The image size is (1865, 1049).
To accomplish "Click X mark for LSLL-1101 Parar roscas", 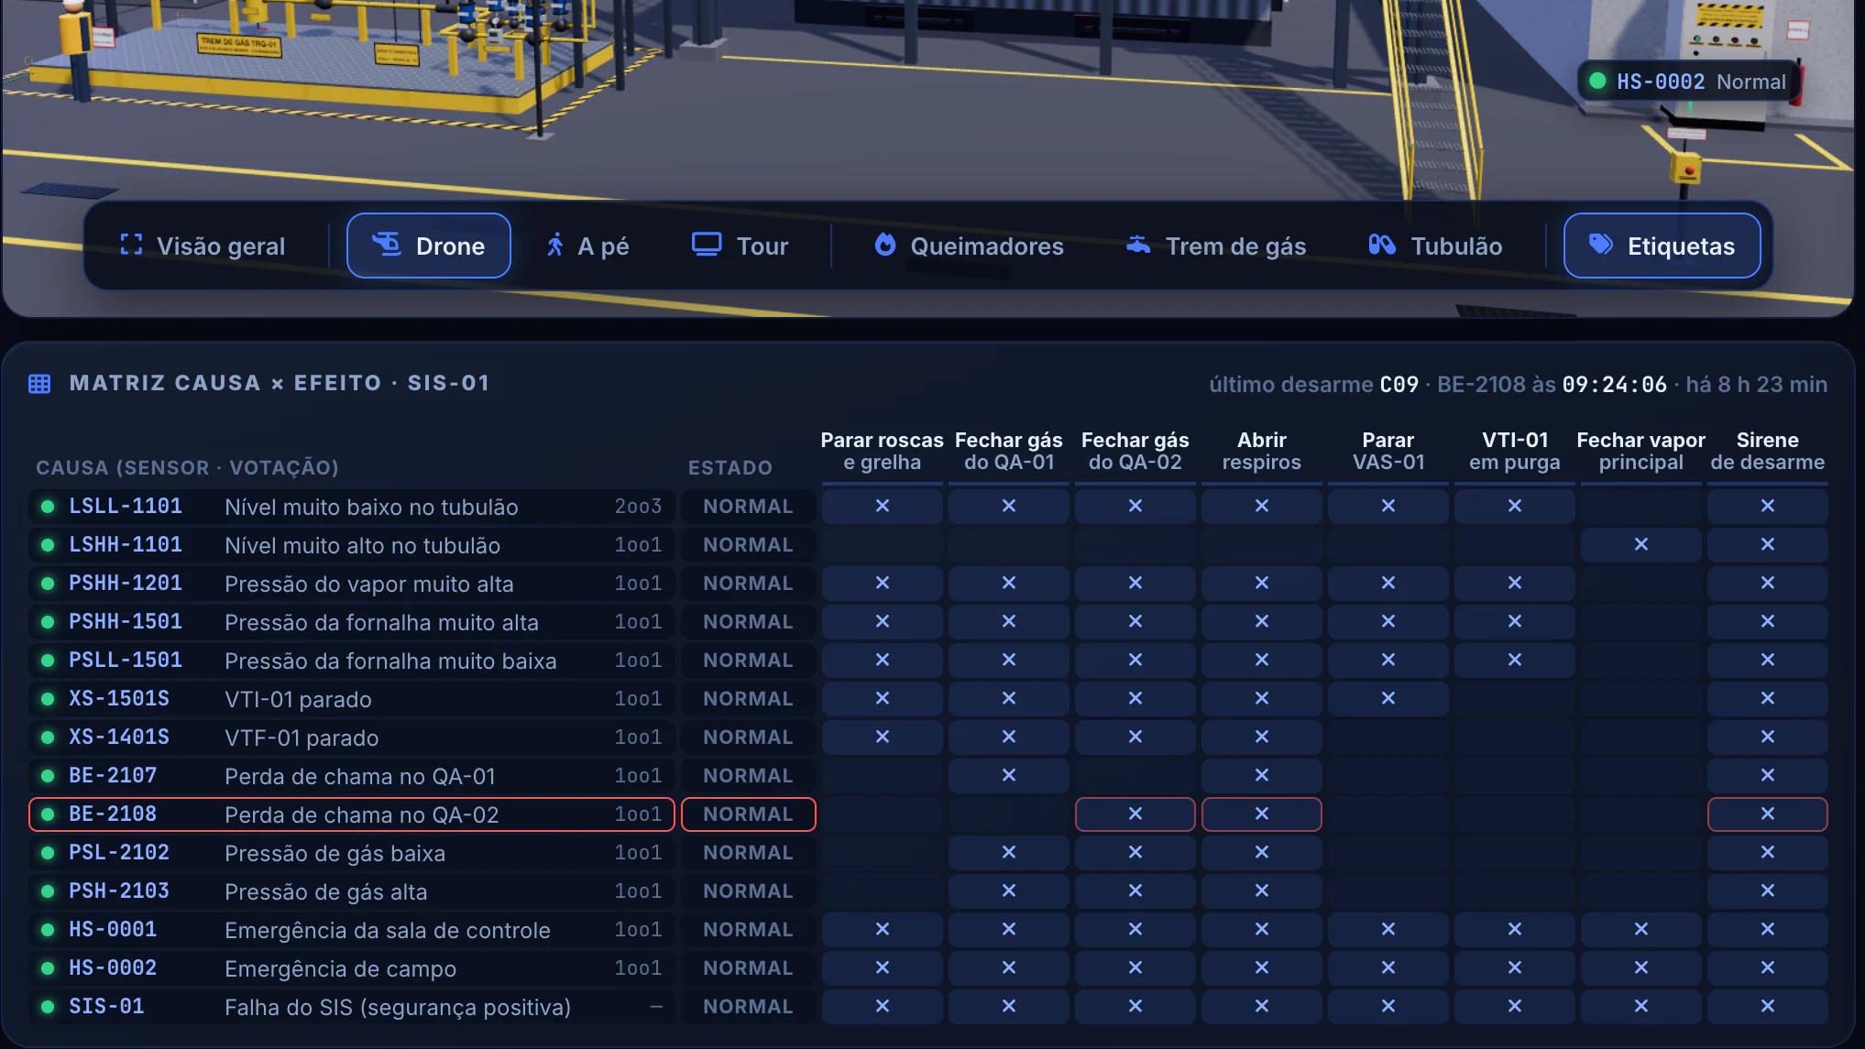I will click(x=883, y=506).
